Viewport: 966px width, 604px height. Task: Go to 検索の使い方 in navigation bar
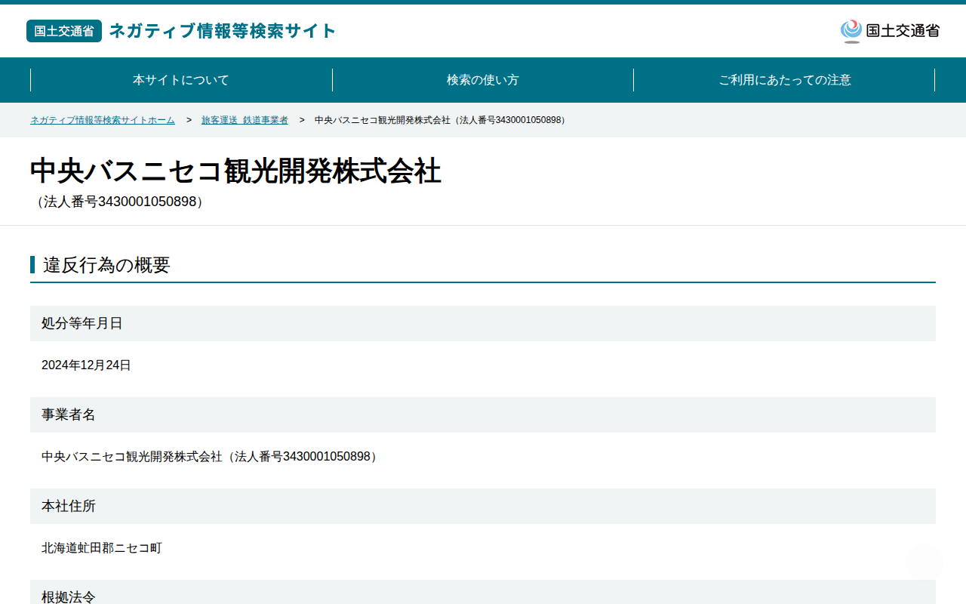pos(483,80)
